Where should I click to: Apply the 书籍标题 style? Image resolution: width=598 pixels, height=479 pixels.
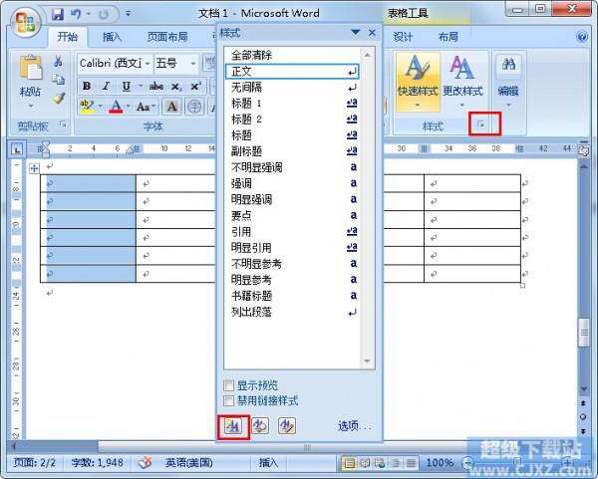[x=291, y=296]
